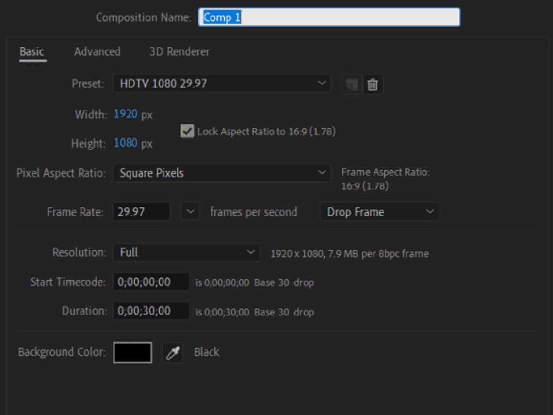Click the Black color name label
553x415 pixels.
tap(207, 352)
